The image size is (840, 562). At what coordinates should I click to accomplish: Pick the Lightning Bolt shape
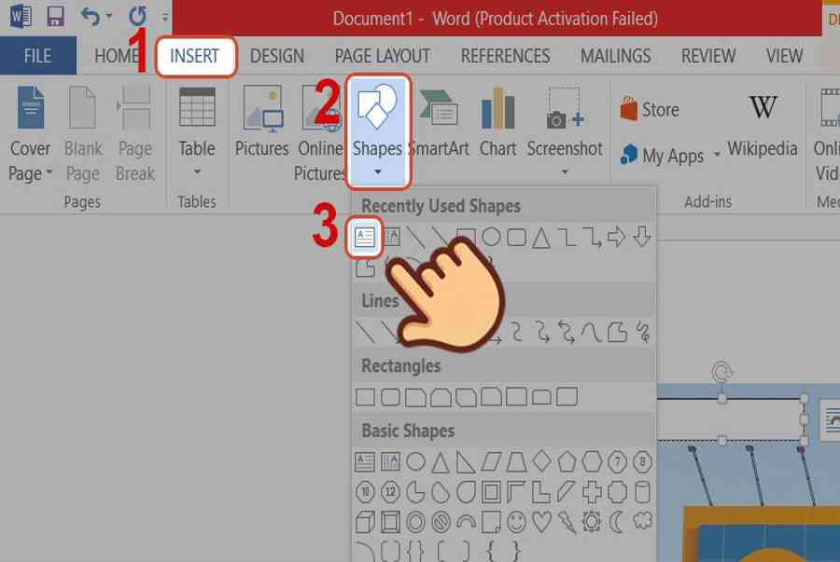point(567,523)
